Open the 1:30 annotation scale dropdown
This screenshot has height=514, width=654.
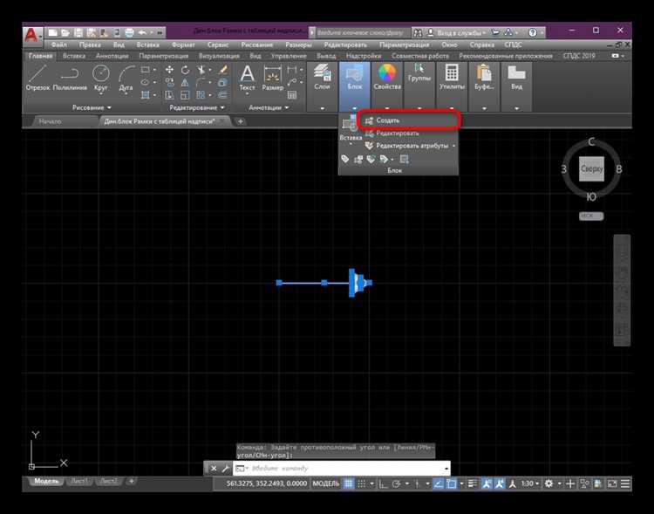[529, 483]
